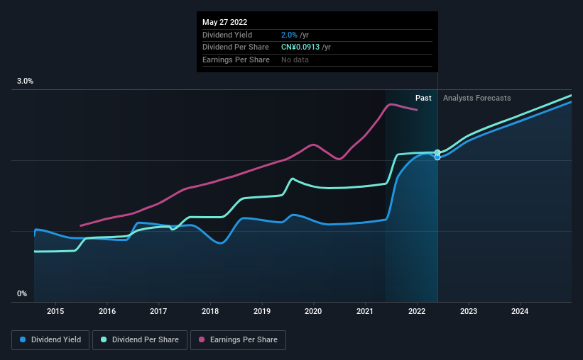Click the 2020 x-axis label
The image size is (583, 360).
[x=313, y=311]
